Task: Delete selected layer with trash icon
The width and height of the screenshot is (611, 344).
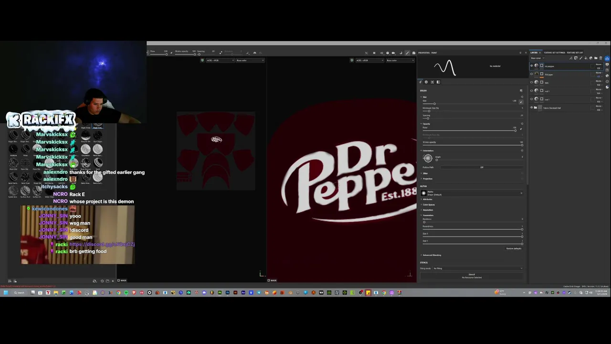Action: [600, 58]
